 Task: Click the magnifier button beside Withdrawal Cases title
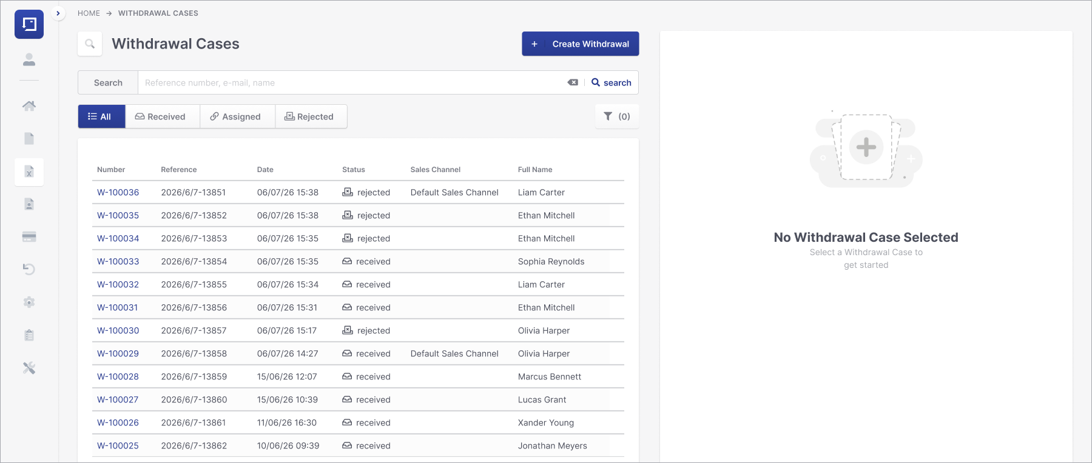pos(90,44)
